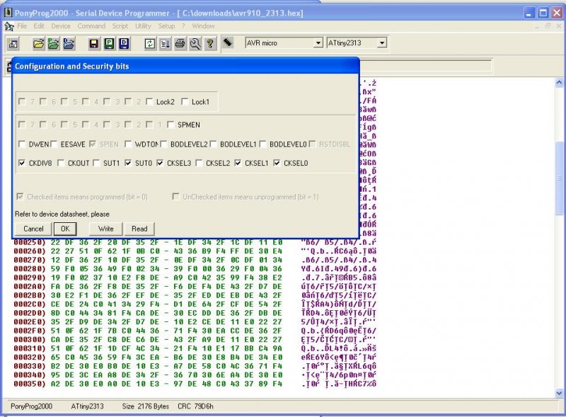Toggle the Lock1 checkbox
The height and width of the screenshot is (417, 566).
[185, 102]
